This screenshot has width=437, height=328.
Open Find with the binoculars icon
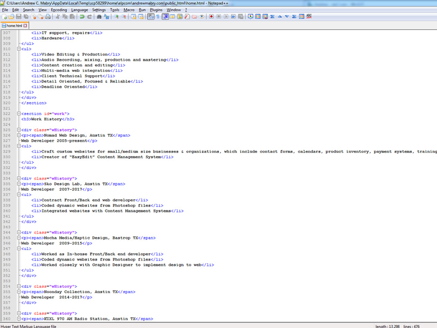point(99,17)
